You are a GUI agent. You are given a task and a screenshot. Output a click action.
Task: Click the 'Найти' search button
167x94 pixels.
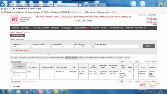click(x=149, y=46)
